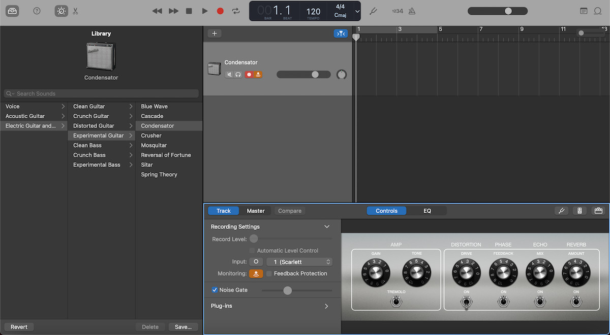The image size is (610, 335).
Task: Open the Loop Browser button
Action: tap(598, 11)
